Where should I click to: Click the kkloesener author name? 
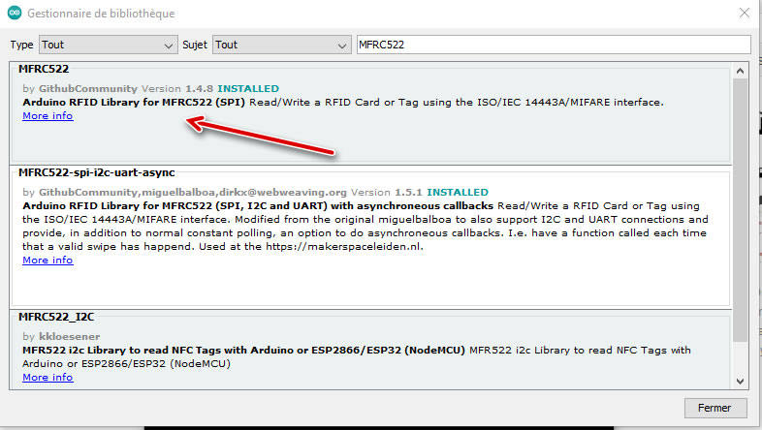click(x=68, y=336)
